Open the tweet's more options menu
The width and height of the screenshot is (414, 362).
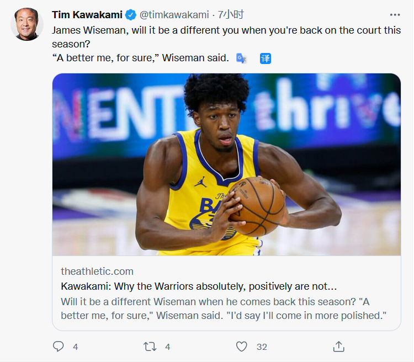pyautogui.click(x=395, y=15)
